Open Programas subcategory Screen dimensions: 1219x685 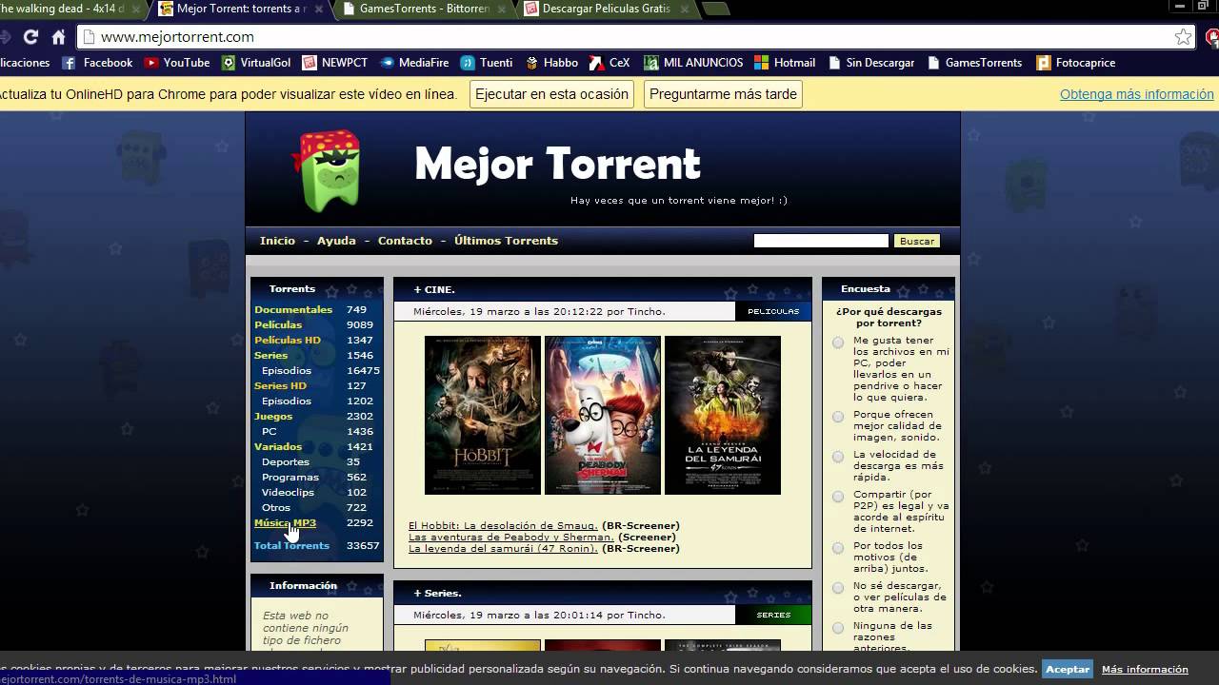point(290,477)
